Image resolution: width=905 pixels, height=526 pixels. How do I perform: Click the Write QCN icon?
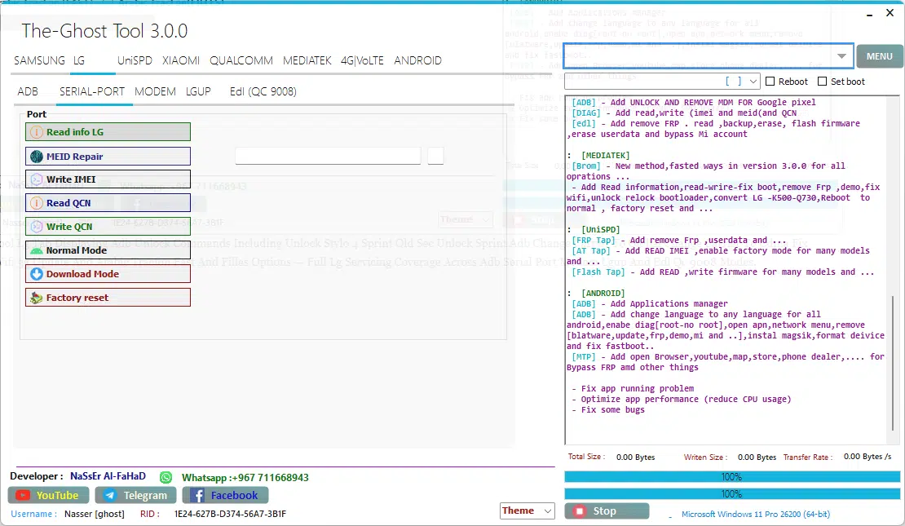[37, 227]
